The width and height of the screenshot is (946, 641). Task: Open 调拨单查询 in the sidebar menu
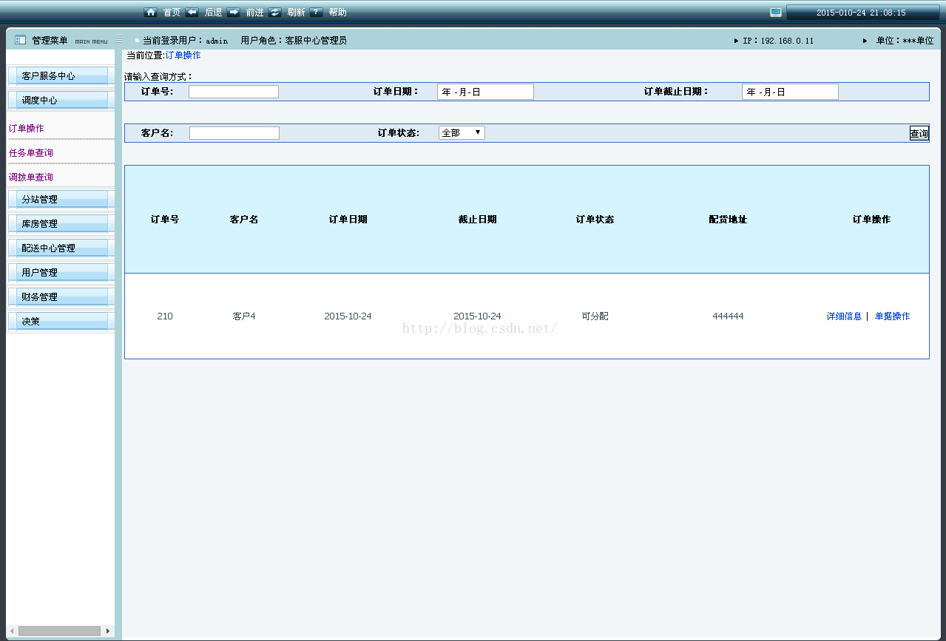click(31, 177)
